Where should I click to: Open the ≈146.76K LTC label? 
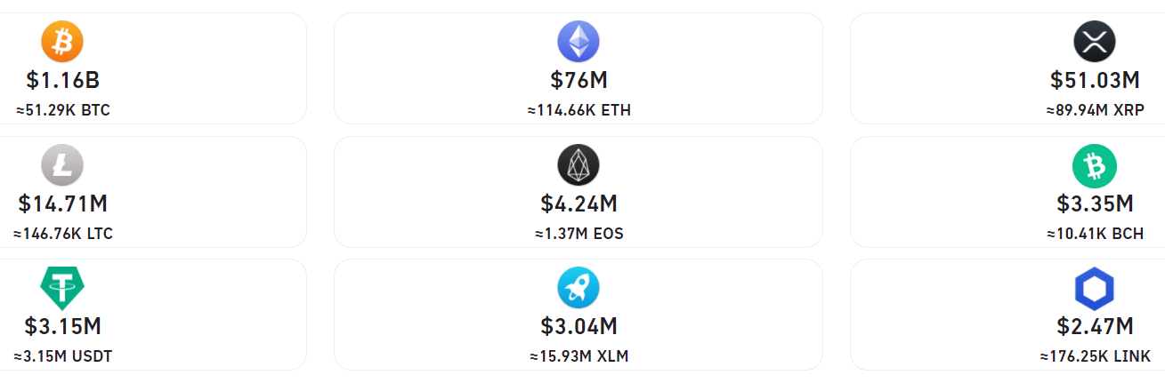(x=62, y=234)
